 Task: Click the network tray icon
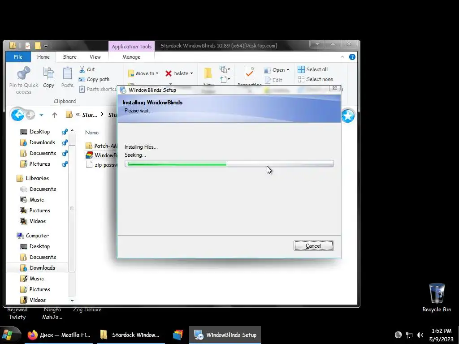pyautogui.click(x=409, y=335)
